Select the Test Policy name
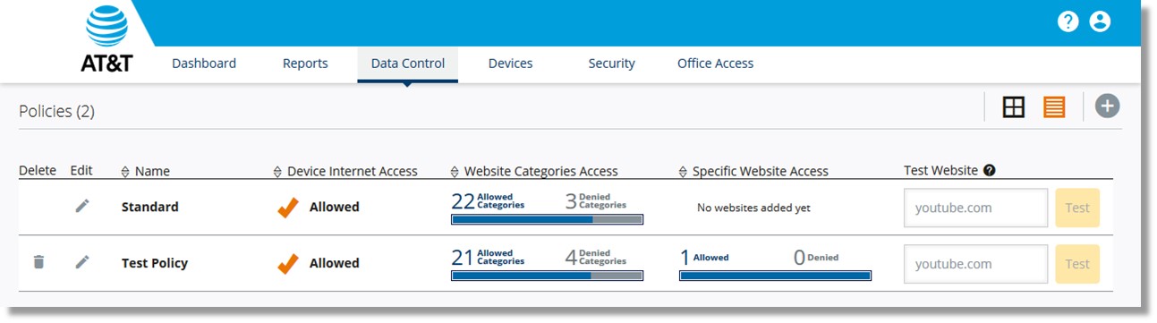 click(155, 263)
